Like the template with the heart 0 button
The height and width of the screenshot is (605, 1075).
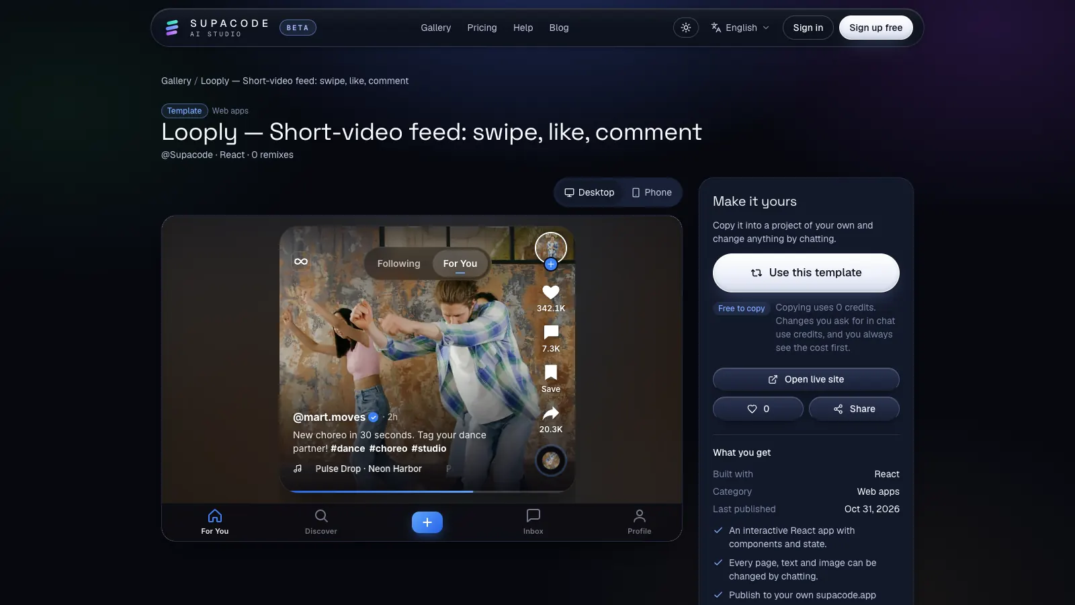(x=758, y=409)
